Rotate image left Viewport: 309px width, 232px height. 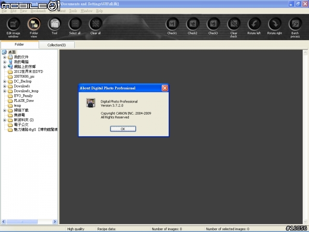(x=254, y=24)
